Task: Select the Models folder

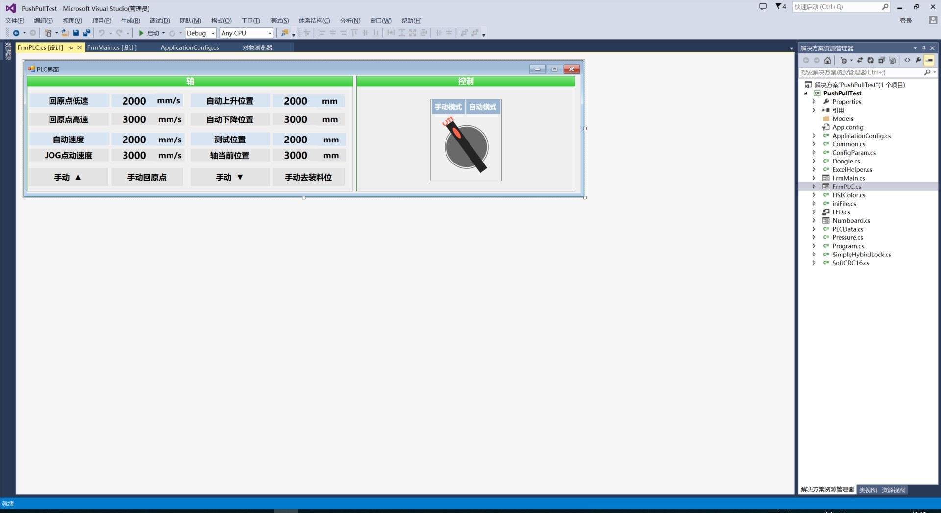Action: point(842,119)
